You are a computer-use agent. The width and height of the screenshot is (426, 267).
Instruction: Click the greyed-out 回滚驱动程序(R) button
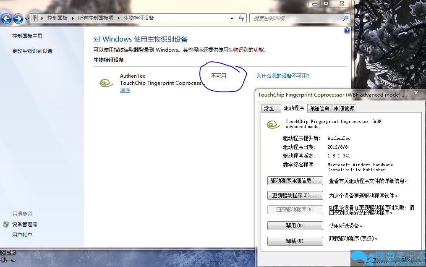295,209
